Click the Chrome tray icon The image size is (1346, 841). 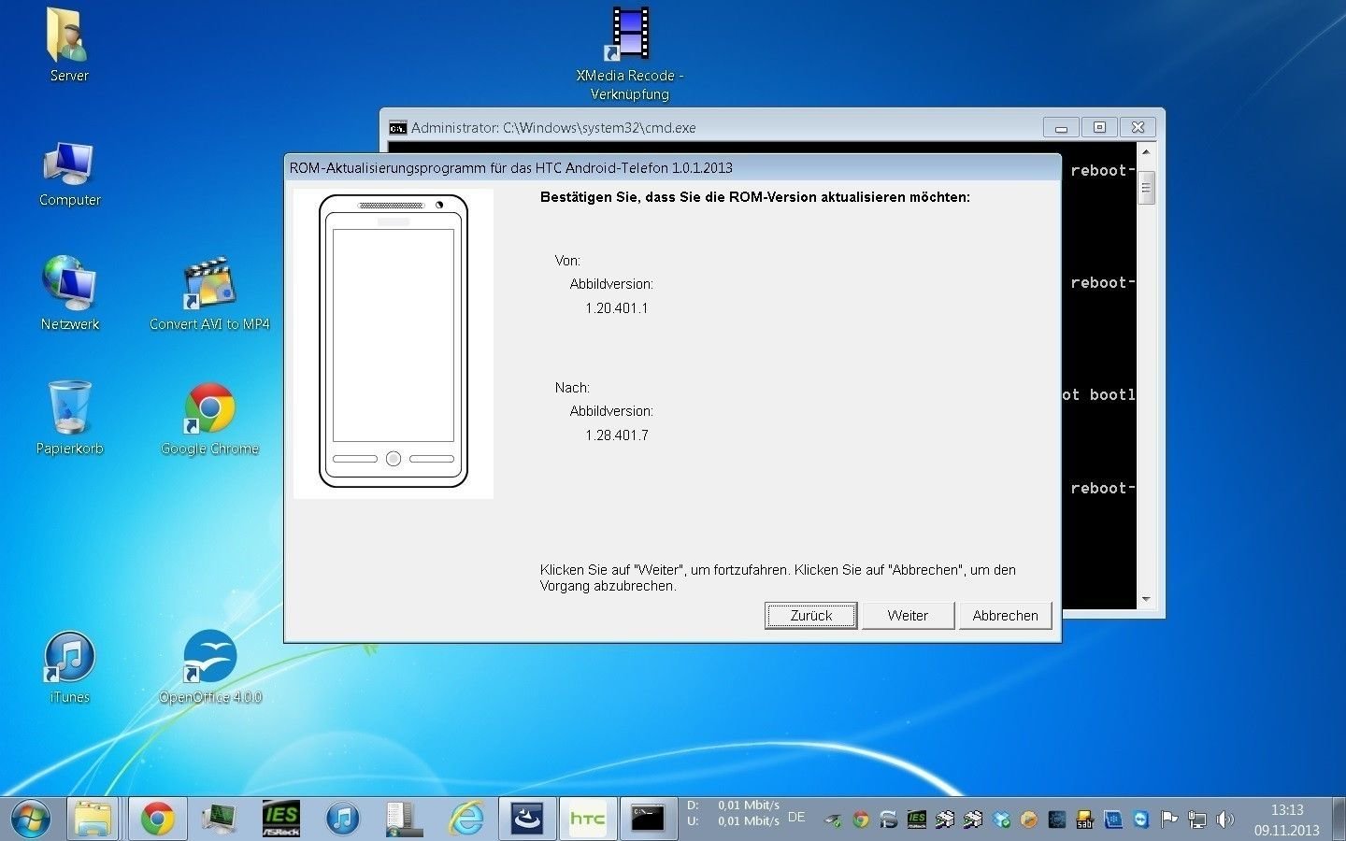861,820
